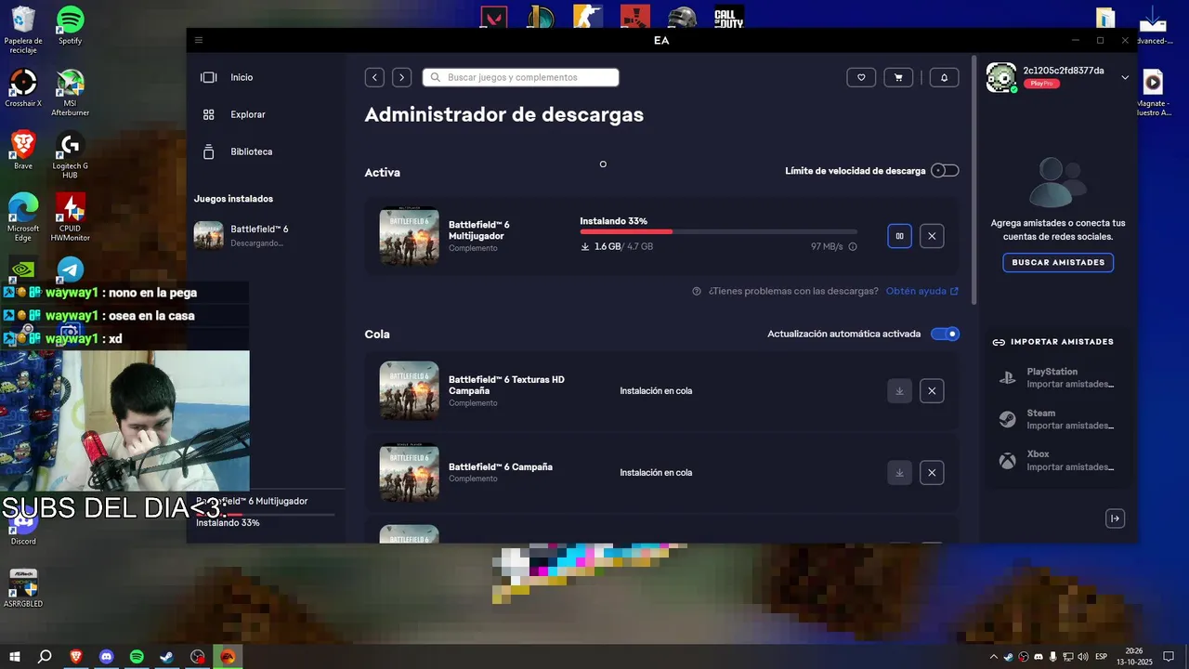This screenshot has height=669, width=1189.
Task: Pause the Battlefield 6 Multijugador download
Action: [x=899, y=236]
